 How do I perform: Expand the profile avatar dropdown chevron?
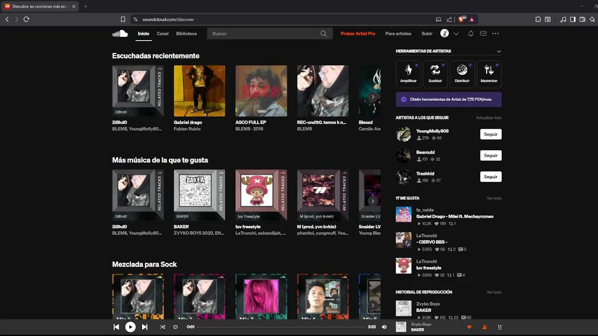pyautogui.click(x=456, y=34)
